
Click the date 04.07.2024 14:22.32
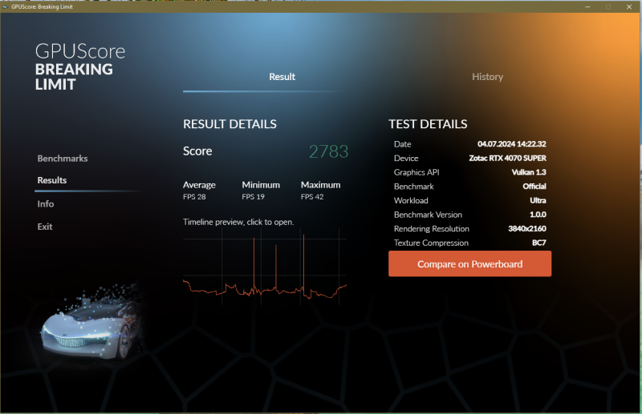[511, 144]
